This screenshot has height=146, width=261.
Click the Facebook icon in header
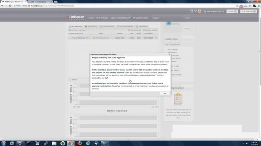(x=192, y=11)
